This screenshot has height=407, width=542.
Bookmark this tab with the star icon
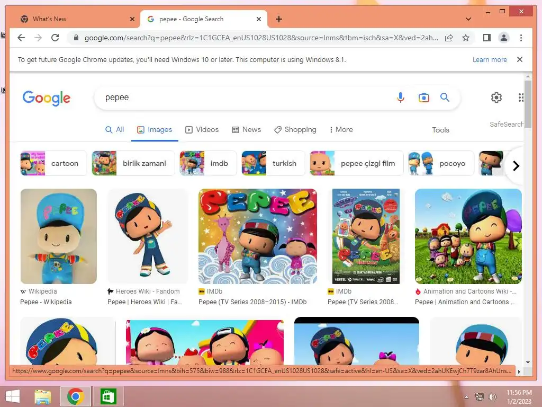466,38
